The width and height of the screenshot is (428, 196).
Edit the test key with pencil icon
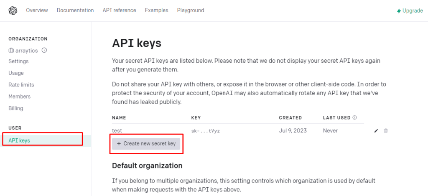tap(376, 131)
